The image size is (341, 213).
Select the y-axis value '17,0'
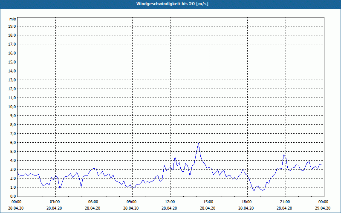12,44
